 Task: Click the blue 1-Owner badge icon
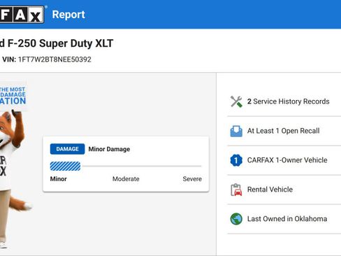[236, 160]
